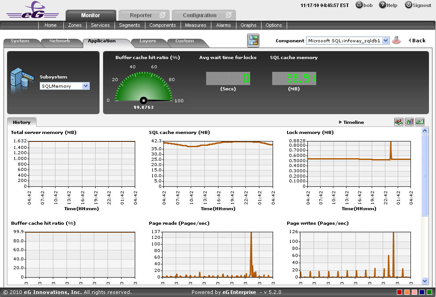
Task: Switch to bar chart view icon
Action: tap(409, 122)
